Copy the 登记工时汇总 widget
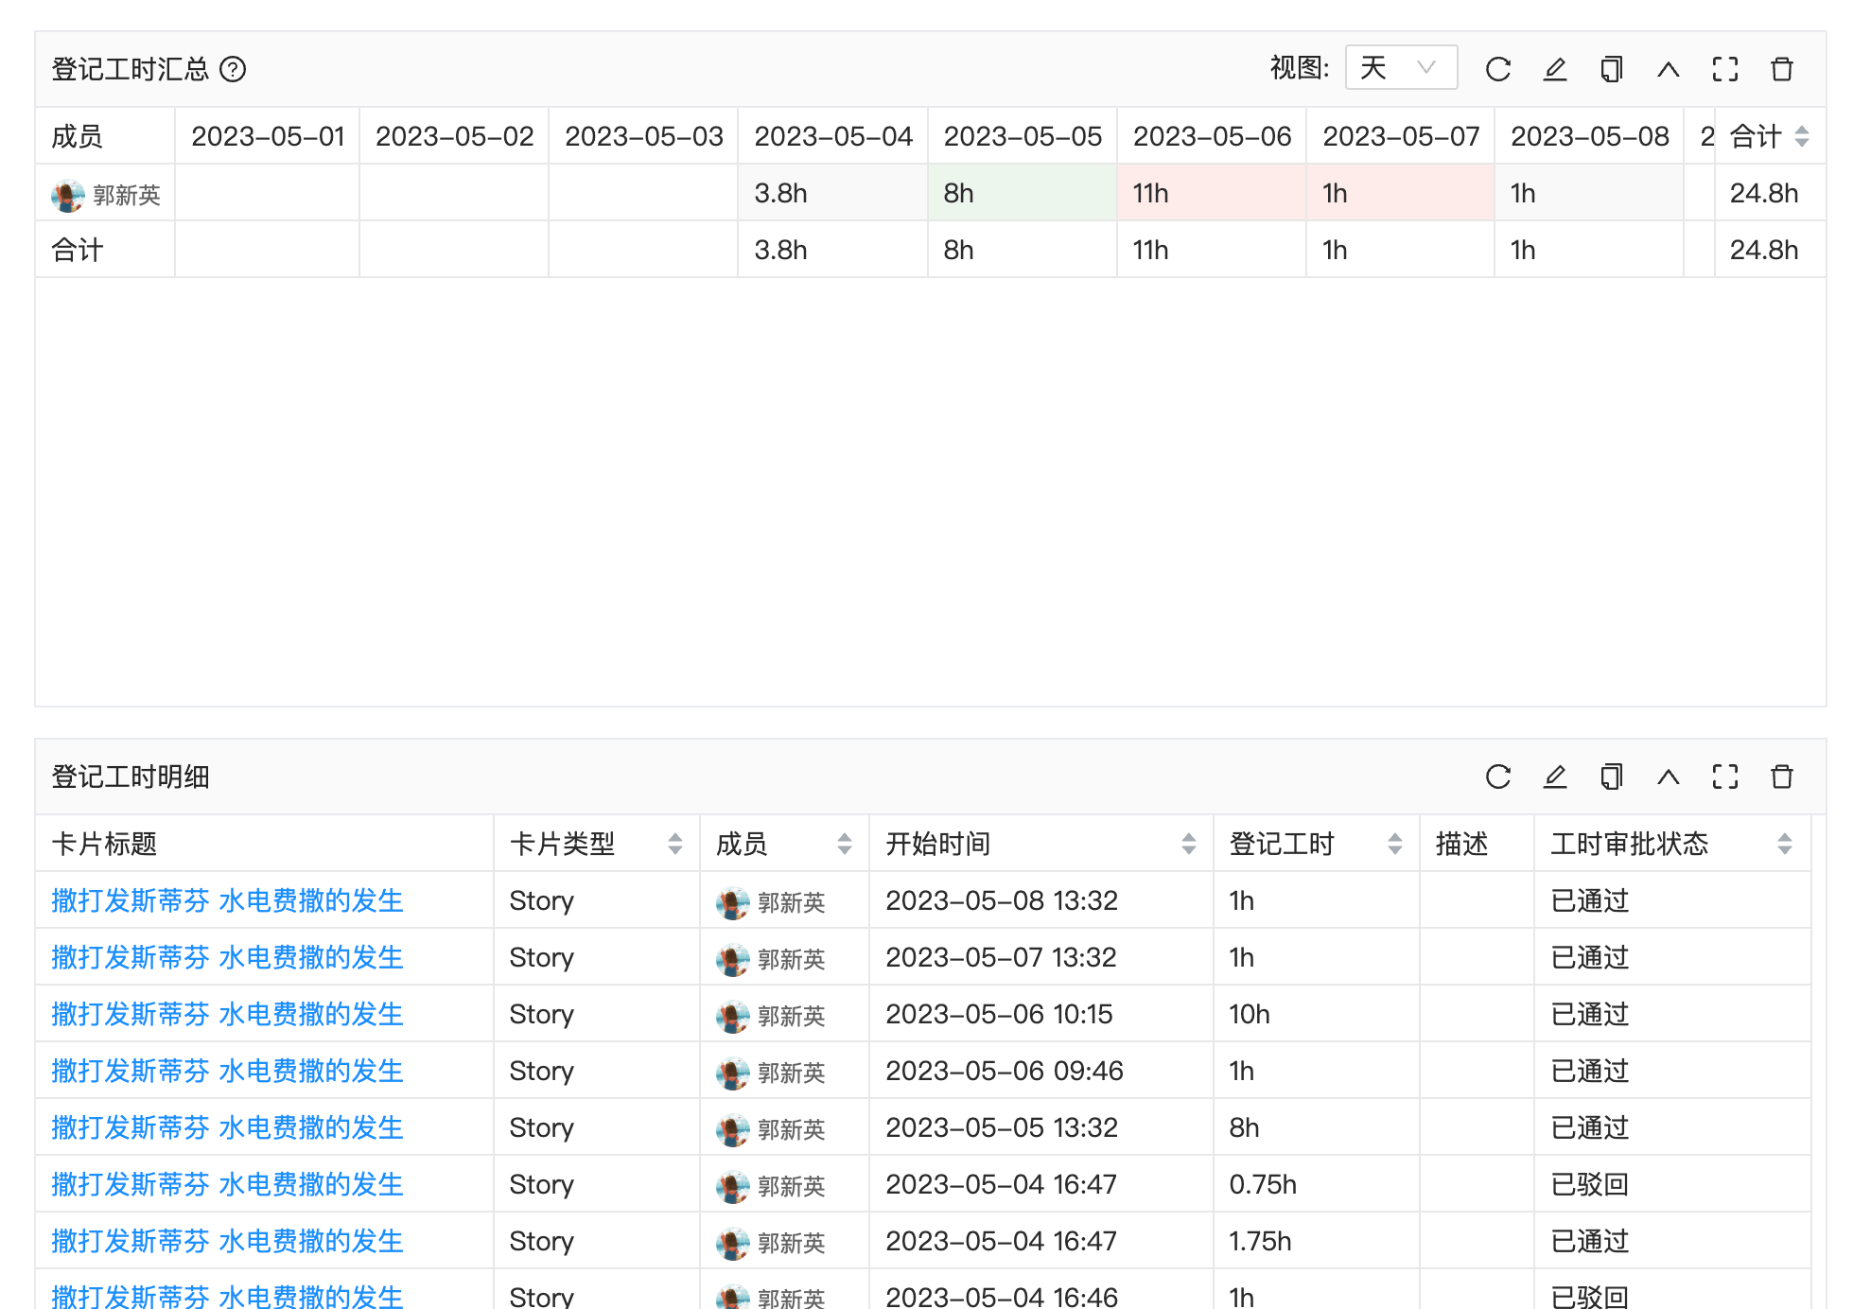 pos(1611,69)
